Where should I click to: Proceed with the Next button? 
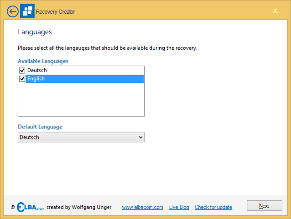[x=264, y=206]
